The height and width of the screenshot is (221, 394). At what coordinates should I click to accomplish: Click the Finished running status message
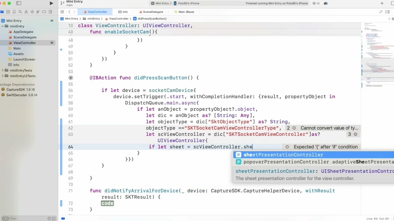[277, 3]
